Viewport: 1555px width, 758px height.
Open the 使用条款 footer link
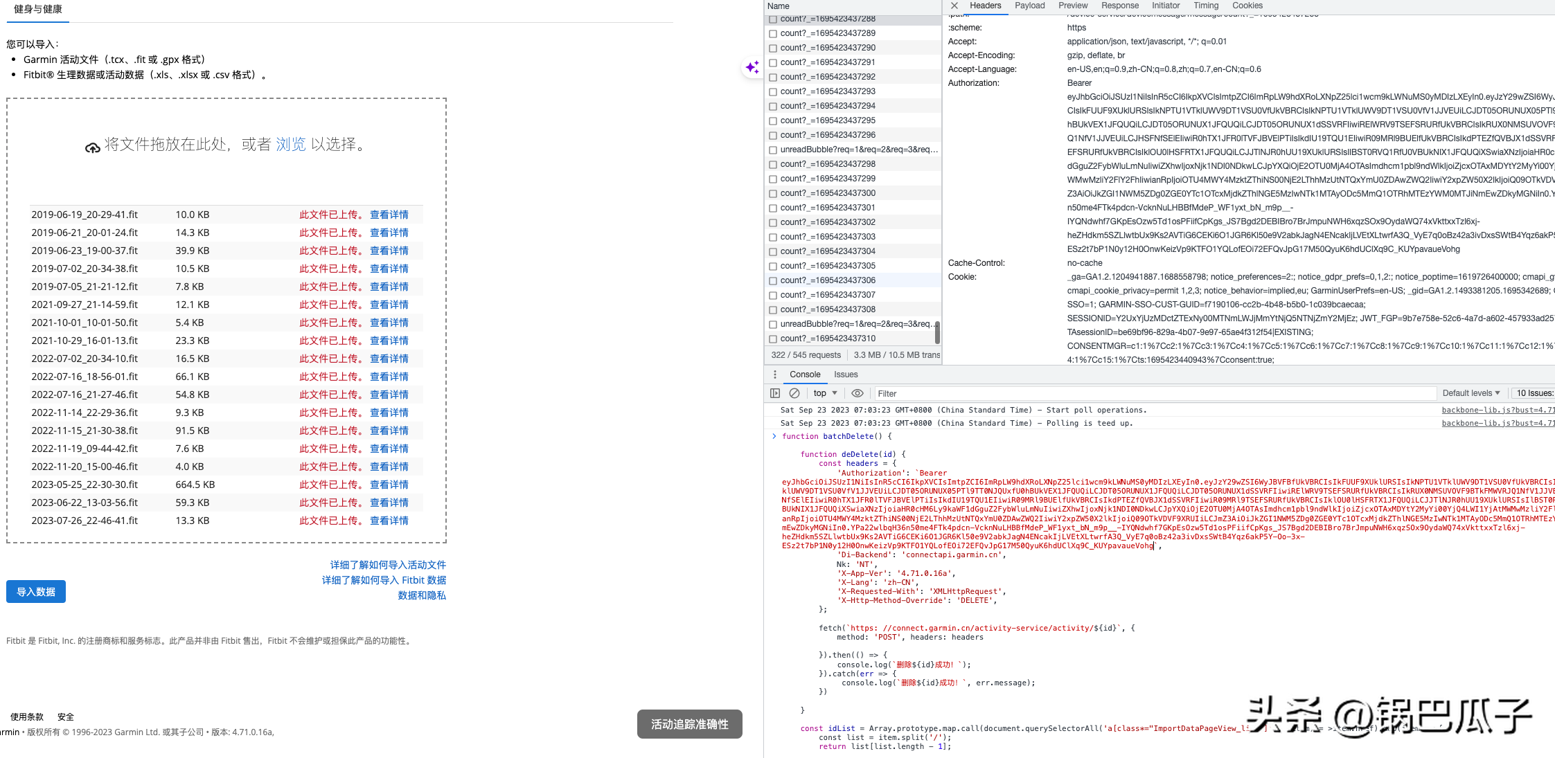[27, 717]
